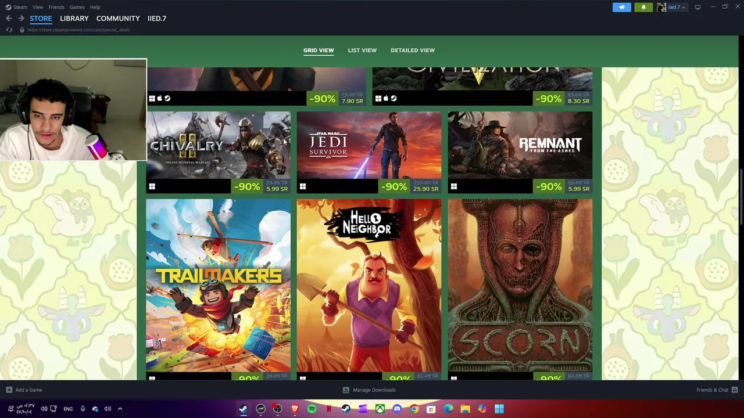This screenshot has width=744, height=418.
Task: Click the Manage Downloads label
Action: tap(374, 390)
